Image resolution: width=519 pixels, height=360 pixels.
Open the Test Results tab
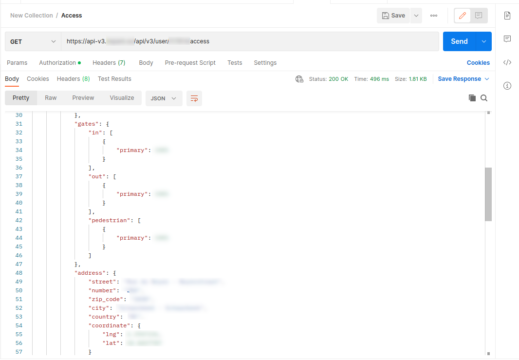[x=114, y=79]
